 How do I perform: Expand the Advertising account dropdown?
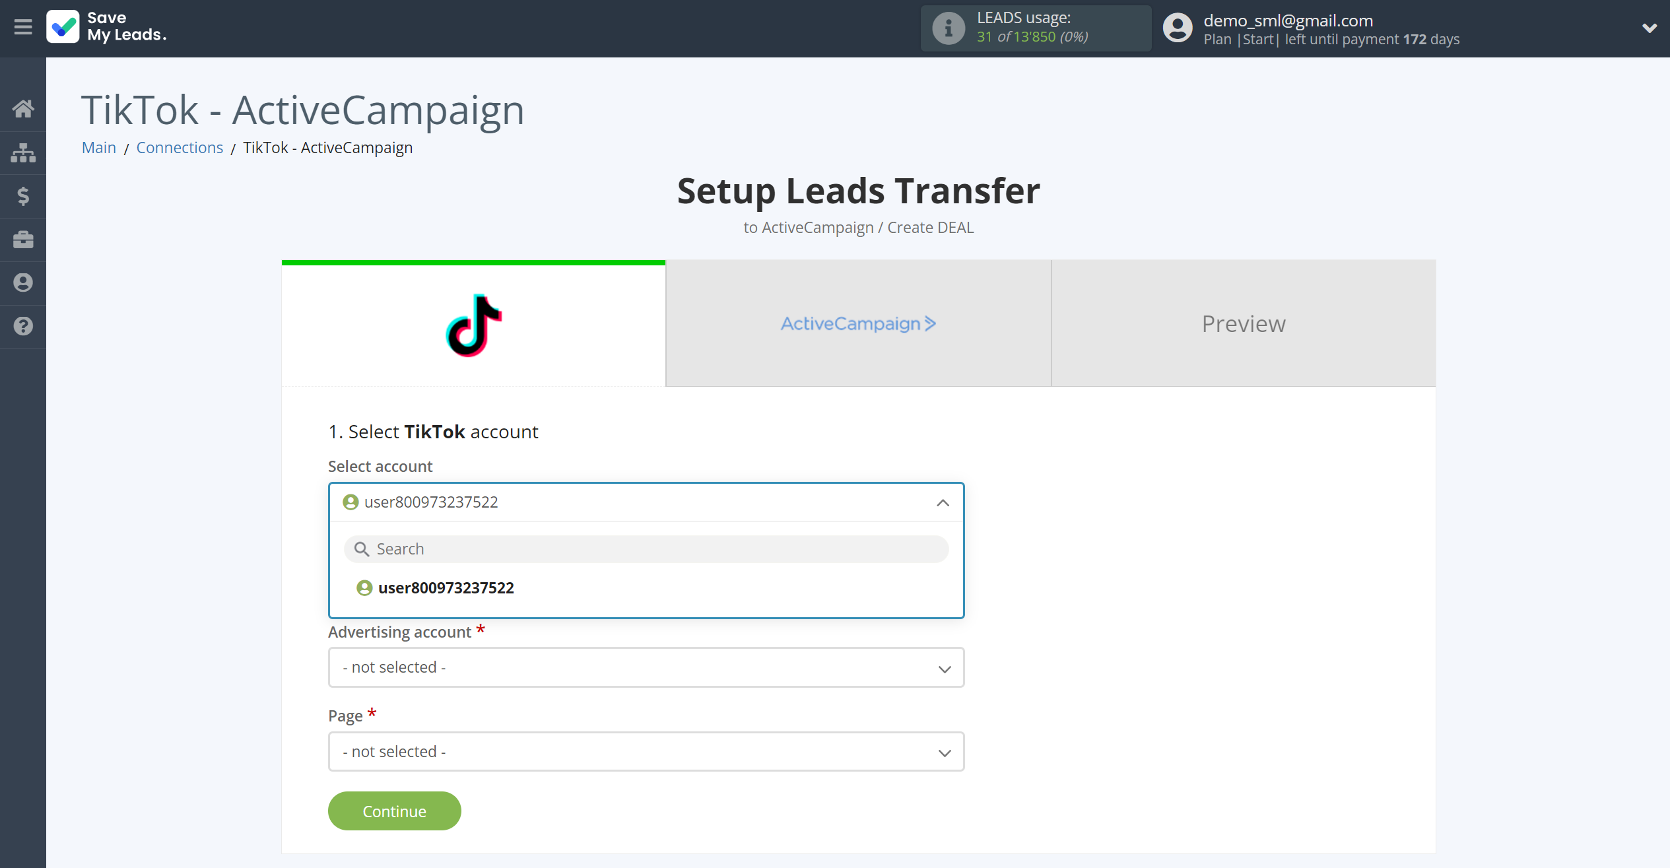point(646,667)
